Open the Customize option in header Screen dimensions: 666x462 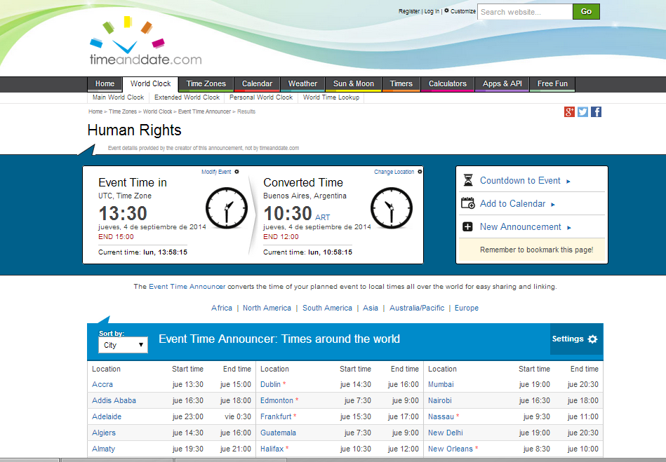462,11
